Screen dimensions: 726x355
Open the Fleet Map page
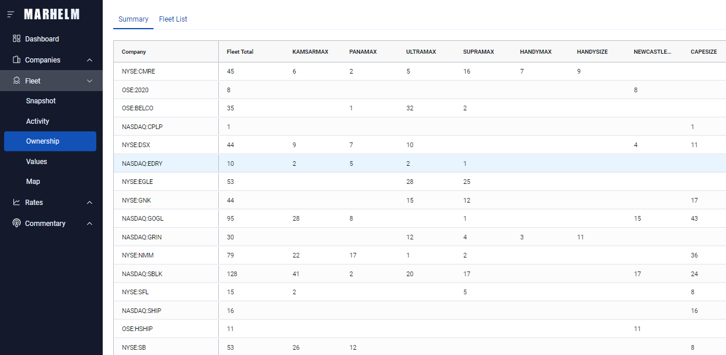coord(33,182)
